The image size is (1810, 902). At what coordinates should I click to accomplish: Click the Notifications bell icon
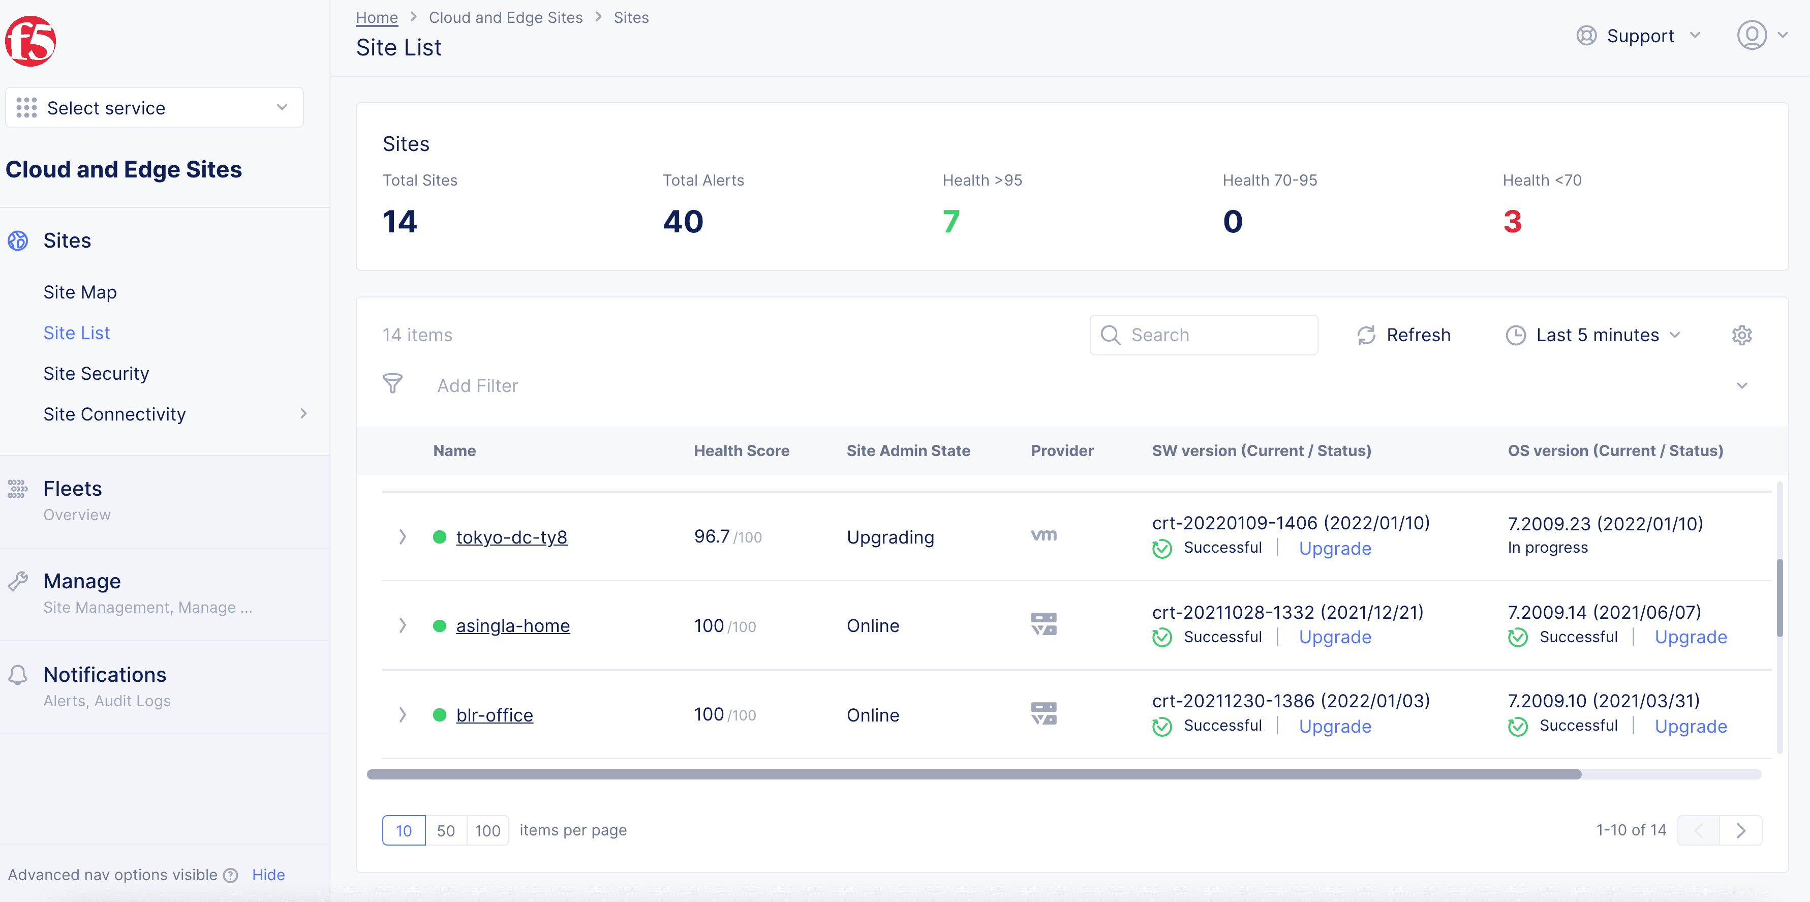[18, 675]
